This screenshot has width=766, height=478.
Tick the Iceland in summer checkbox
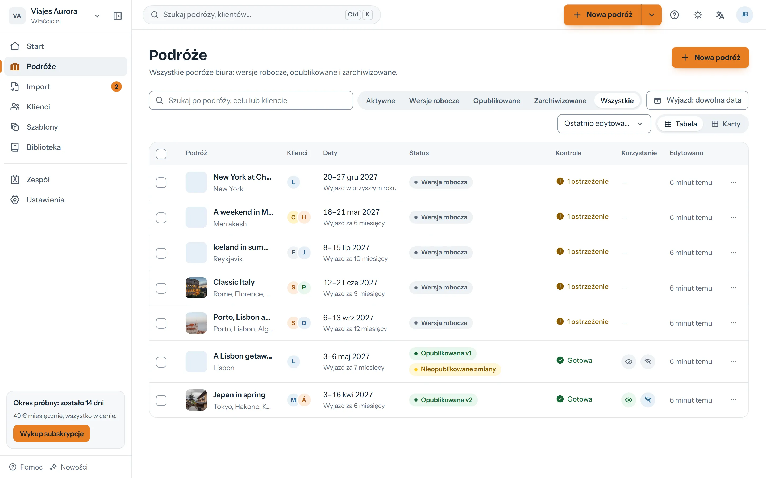[161, 253]
